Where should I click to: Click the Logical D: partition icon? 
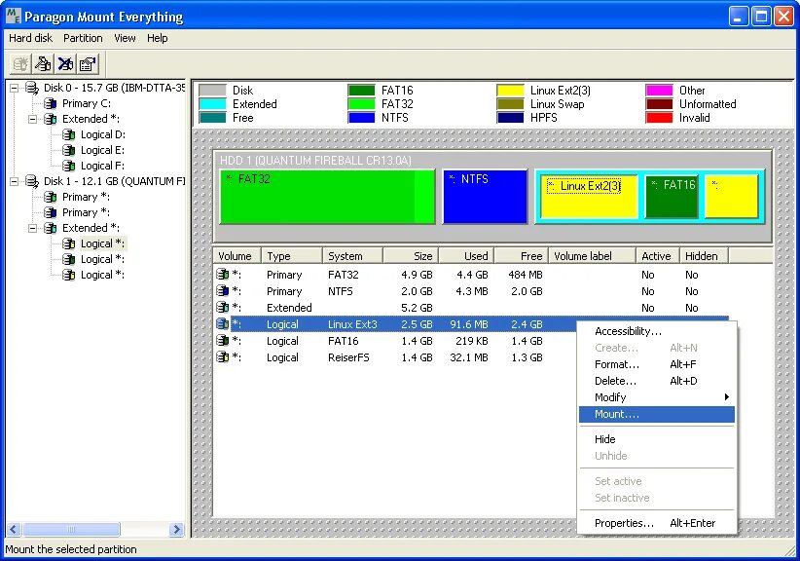point(69,134)
